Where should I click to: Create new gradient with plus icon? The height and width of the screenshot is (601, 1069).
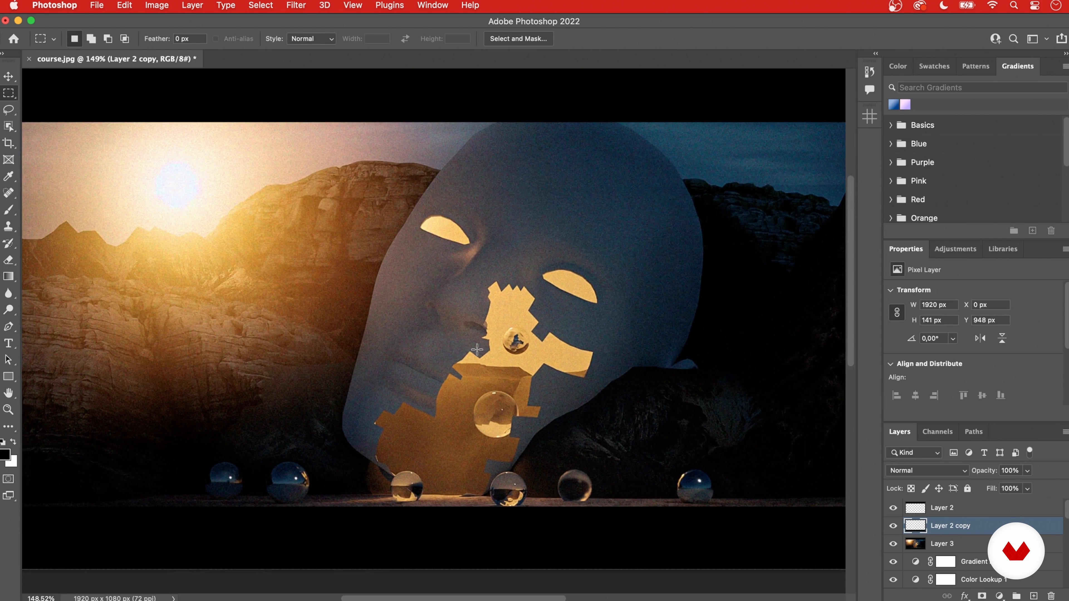pos(1033,231)
